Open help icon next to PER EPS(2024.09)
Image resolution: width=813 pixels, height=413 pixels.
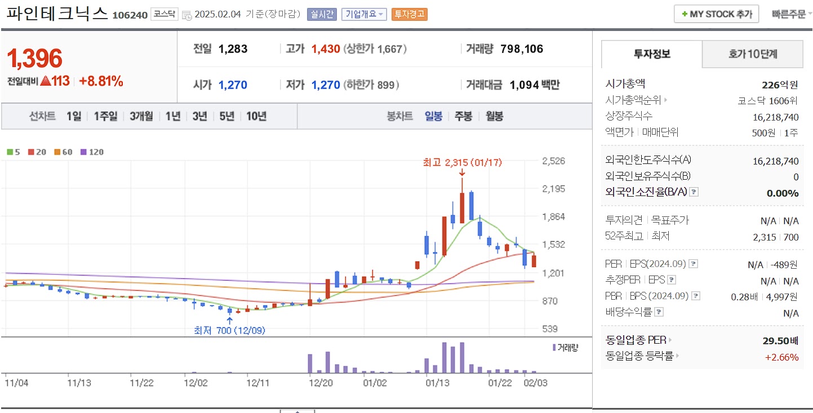click(693, 264)
